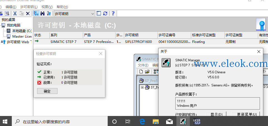Click the accessible nodes icon in SIMATIC Manager
This screenshot has height=126, width=268.
pos(156,72)
